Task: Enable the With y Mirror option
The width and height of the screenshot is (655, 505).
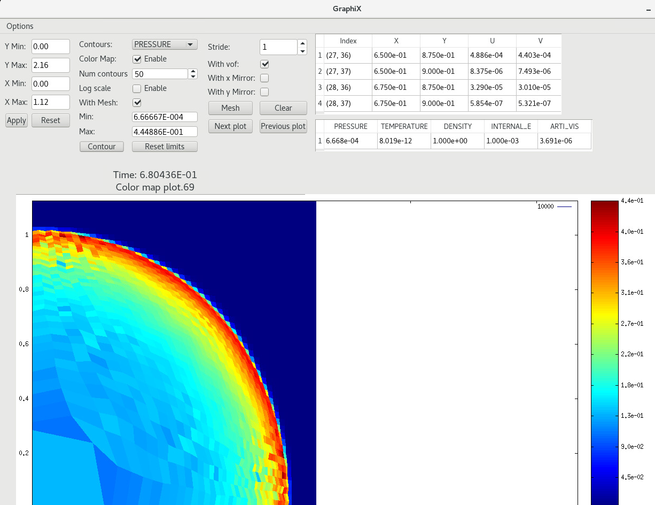Action: click(263, 91)
